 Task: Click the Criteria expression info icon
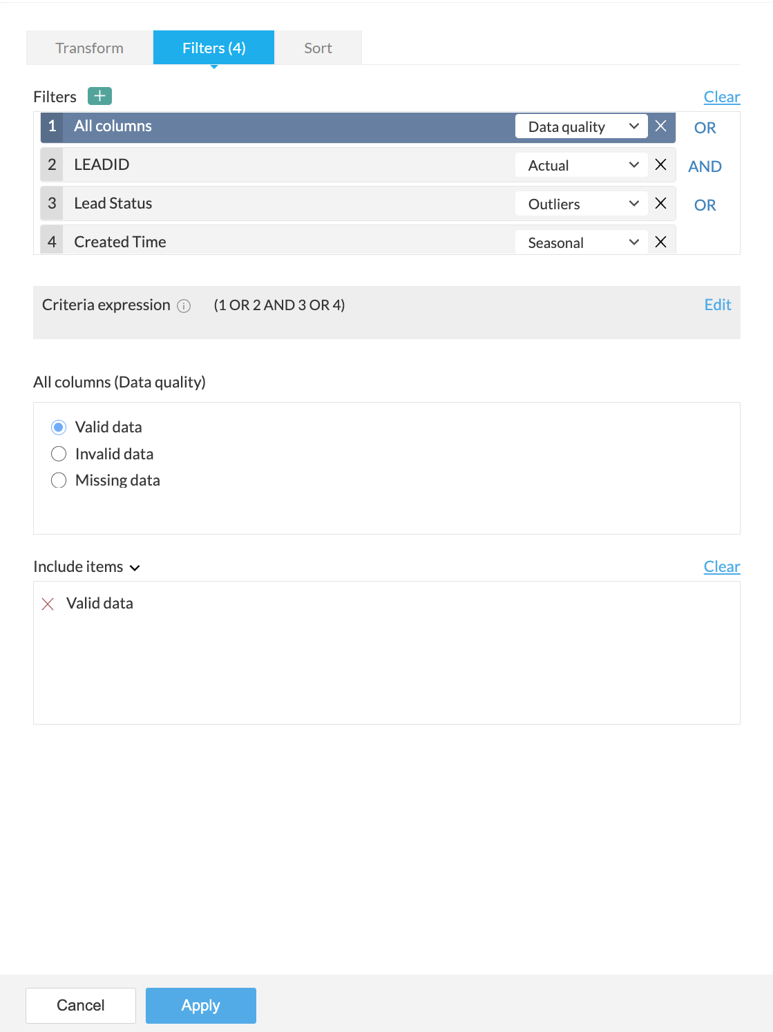[184, 306]
